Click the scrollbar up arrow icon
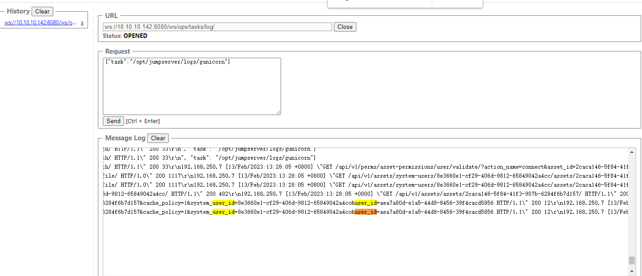Viewport: 642px width, 276px height. tap(631, 152)
